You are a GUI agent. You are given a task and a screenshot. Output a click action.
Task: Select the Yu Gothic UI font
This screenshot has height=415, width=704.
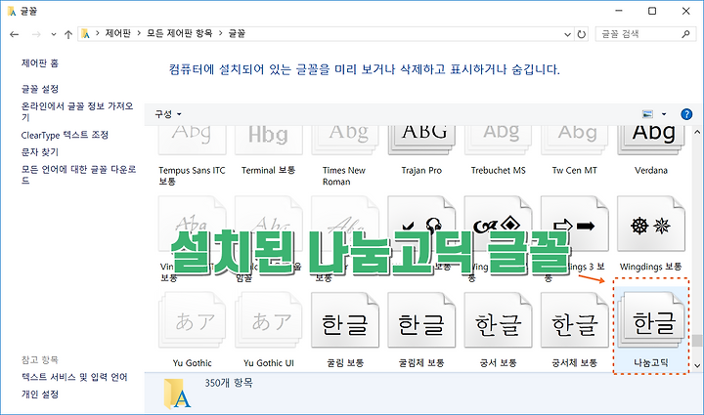[x=269, y=330]
